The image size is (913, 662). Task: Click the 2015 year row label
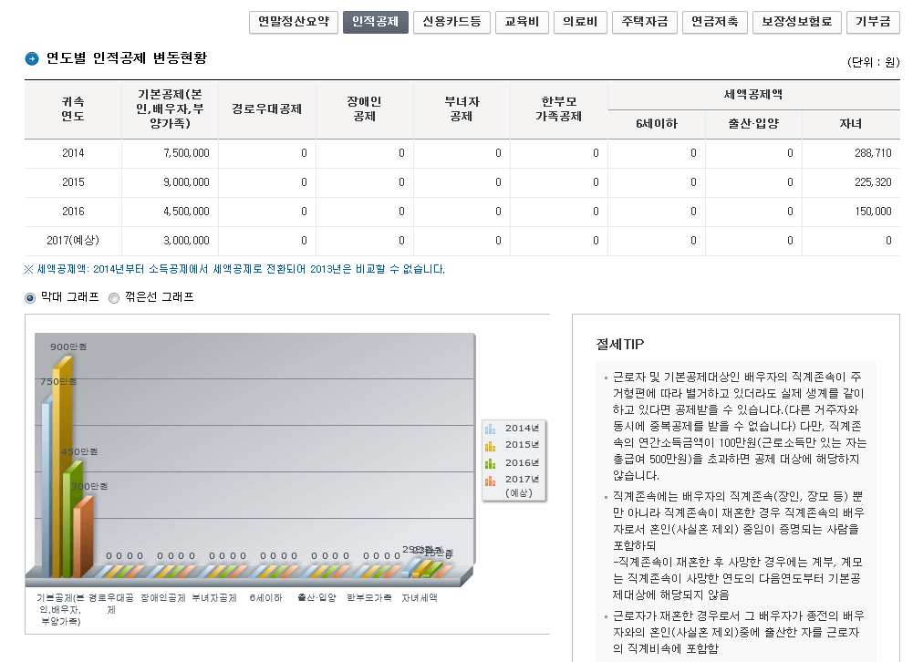point(73,182)
